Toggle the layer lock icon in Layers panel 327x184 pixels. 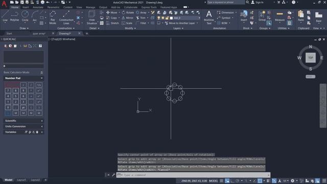167,18
